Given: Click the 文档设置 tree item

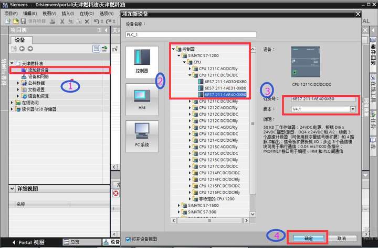Looking at the screenshot, I should click(x=36, y=89).
